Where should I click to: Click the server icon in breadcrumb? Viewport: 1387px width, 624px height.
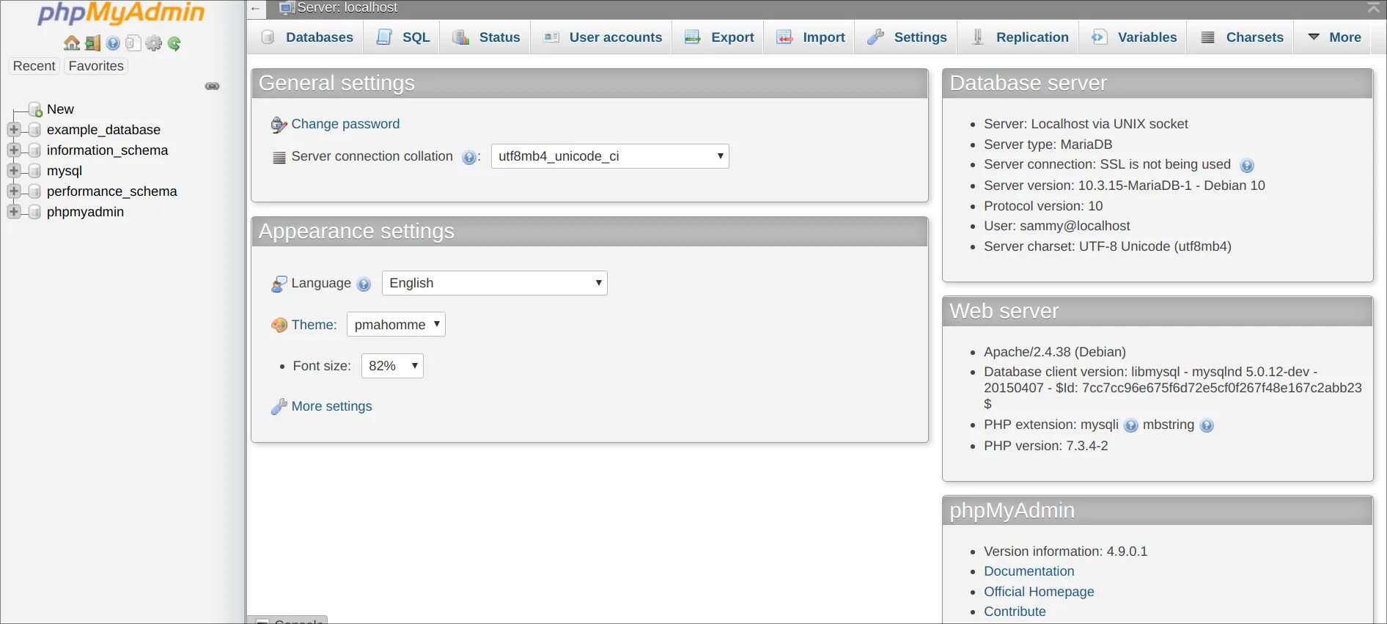[287, 8]
